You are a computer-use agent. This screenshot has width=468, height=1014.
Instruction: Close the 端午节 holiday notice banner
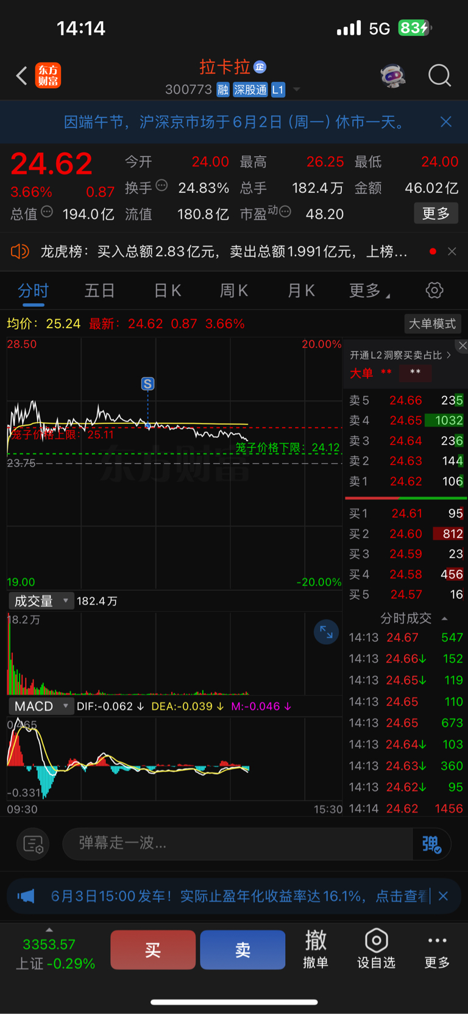[x=446, y=122]
